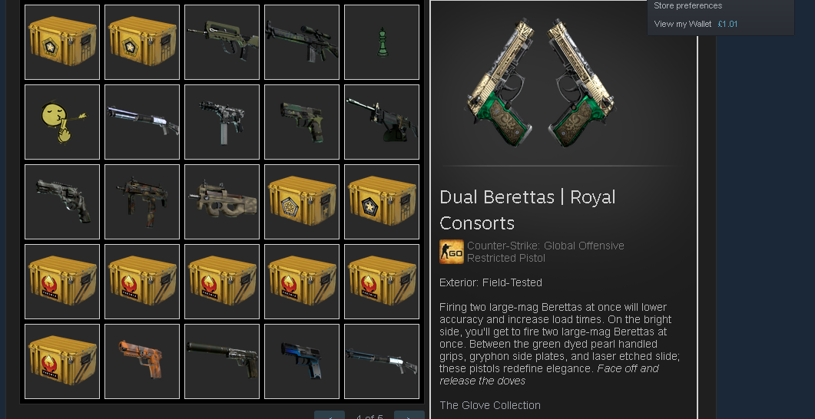Select the orange rusted pistol item

point(142,361)
